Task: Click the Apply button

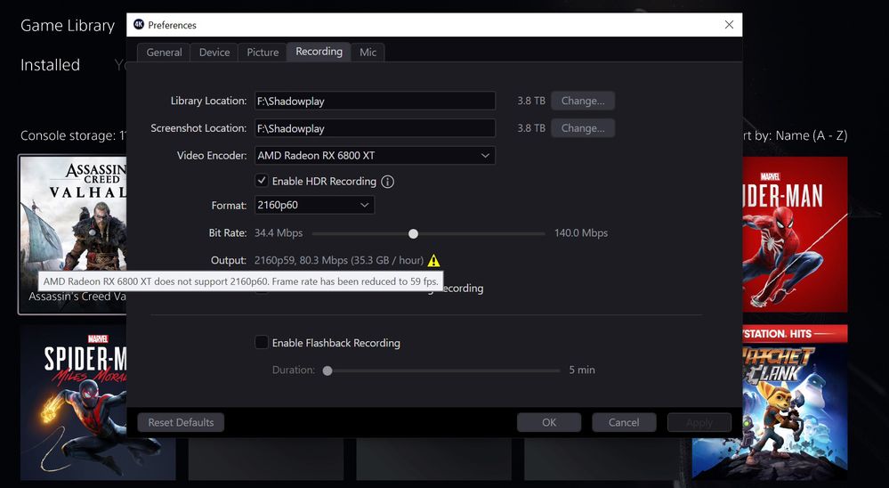Action: pos(699,422)
